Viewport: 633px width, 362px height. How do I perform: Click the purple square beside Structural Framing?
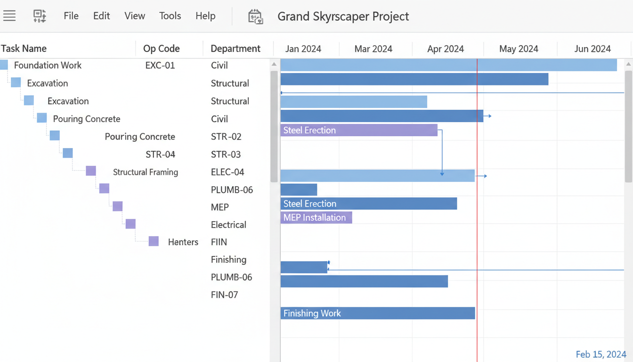(91, 171)
